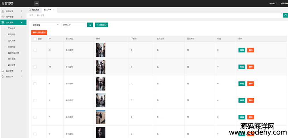Click the hamburger menu collapse icon

37,3
